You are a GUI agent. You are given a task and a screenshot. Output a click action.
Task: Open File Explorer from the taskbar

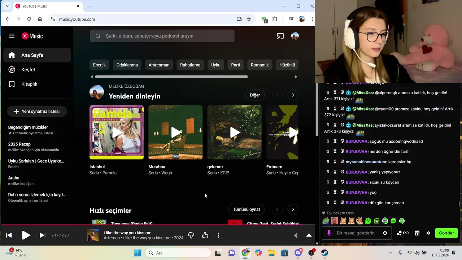coord(271,253)
